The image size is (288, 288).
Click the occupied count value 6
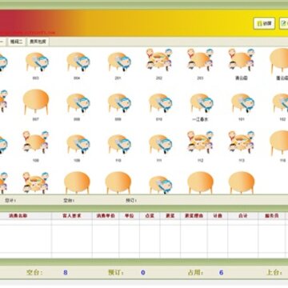point(221,273)
